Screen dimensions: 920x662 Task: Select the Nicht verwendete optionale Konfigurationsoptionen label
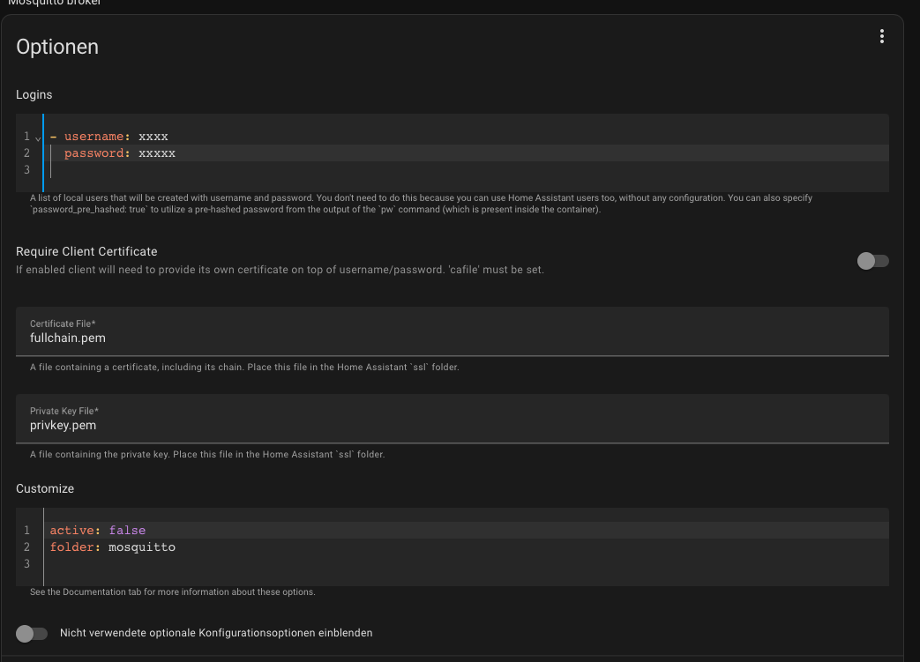[216, 633]
